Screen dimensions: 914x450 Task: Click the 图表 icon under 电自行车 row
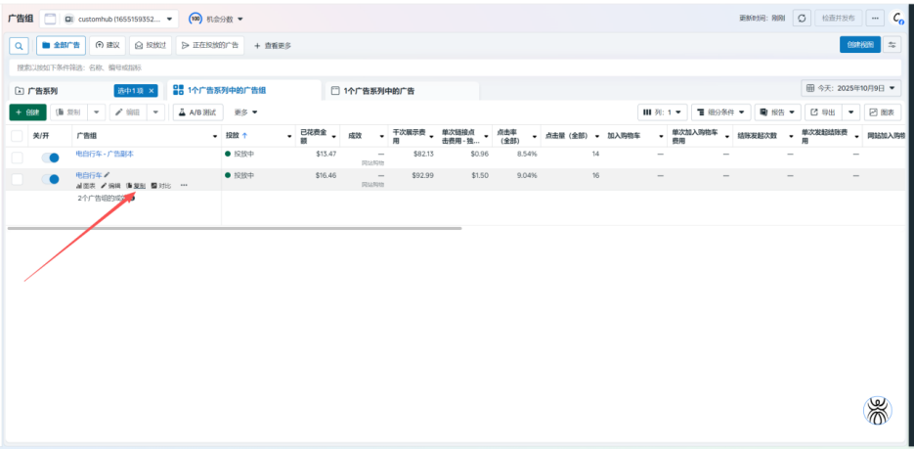[x=85, y=186]
